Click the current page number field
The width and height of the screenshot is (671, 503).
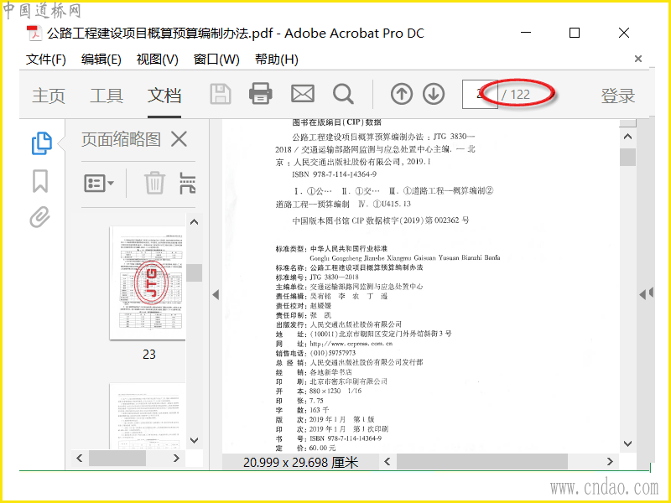click(480, 94)
